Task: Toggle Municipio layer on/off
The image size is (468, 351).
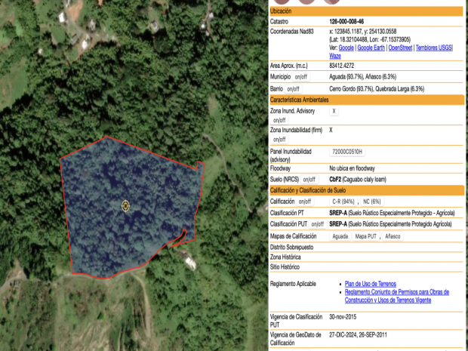Action: [x=301, y=77]
